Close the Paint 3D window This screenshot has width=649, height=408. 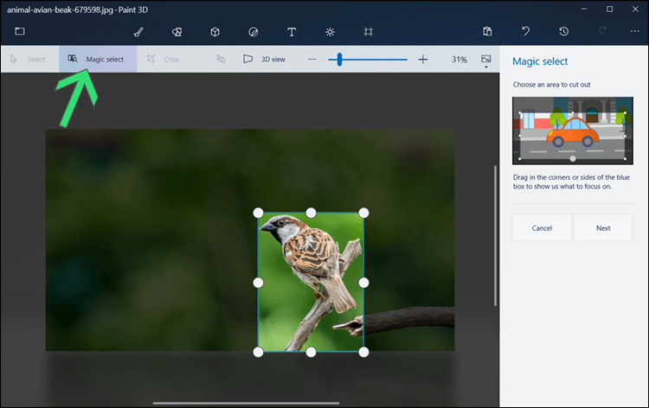point(635,10)
